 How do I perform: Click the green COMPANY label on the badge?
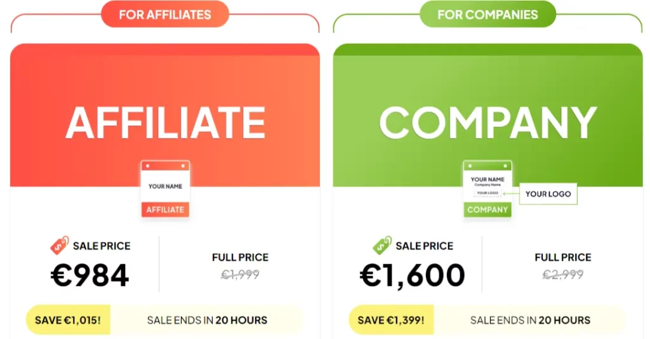tap(487, 209)
